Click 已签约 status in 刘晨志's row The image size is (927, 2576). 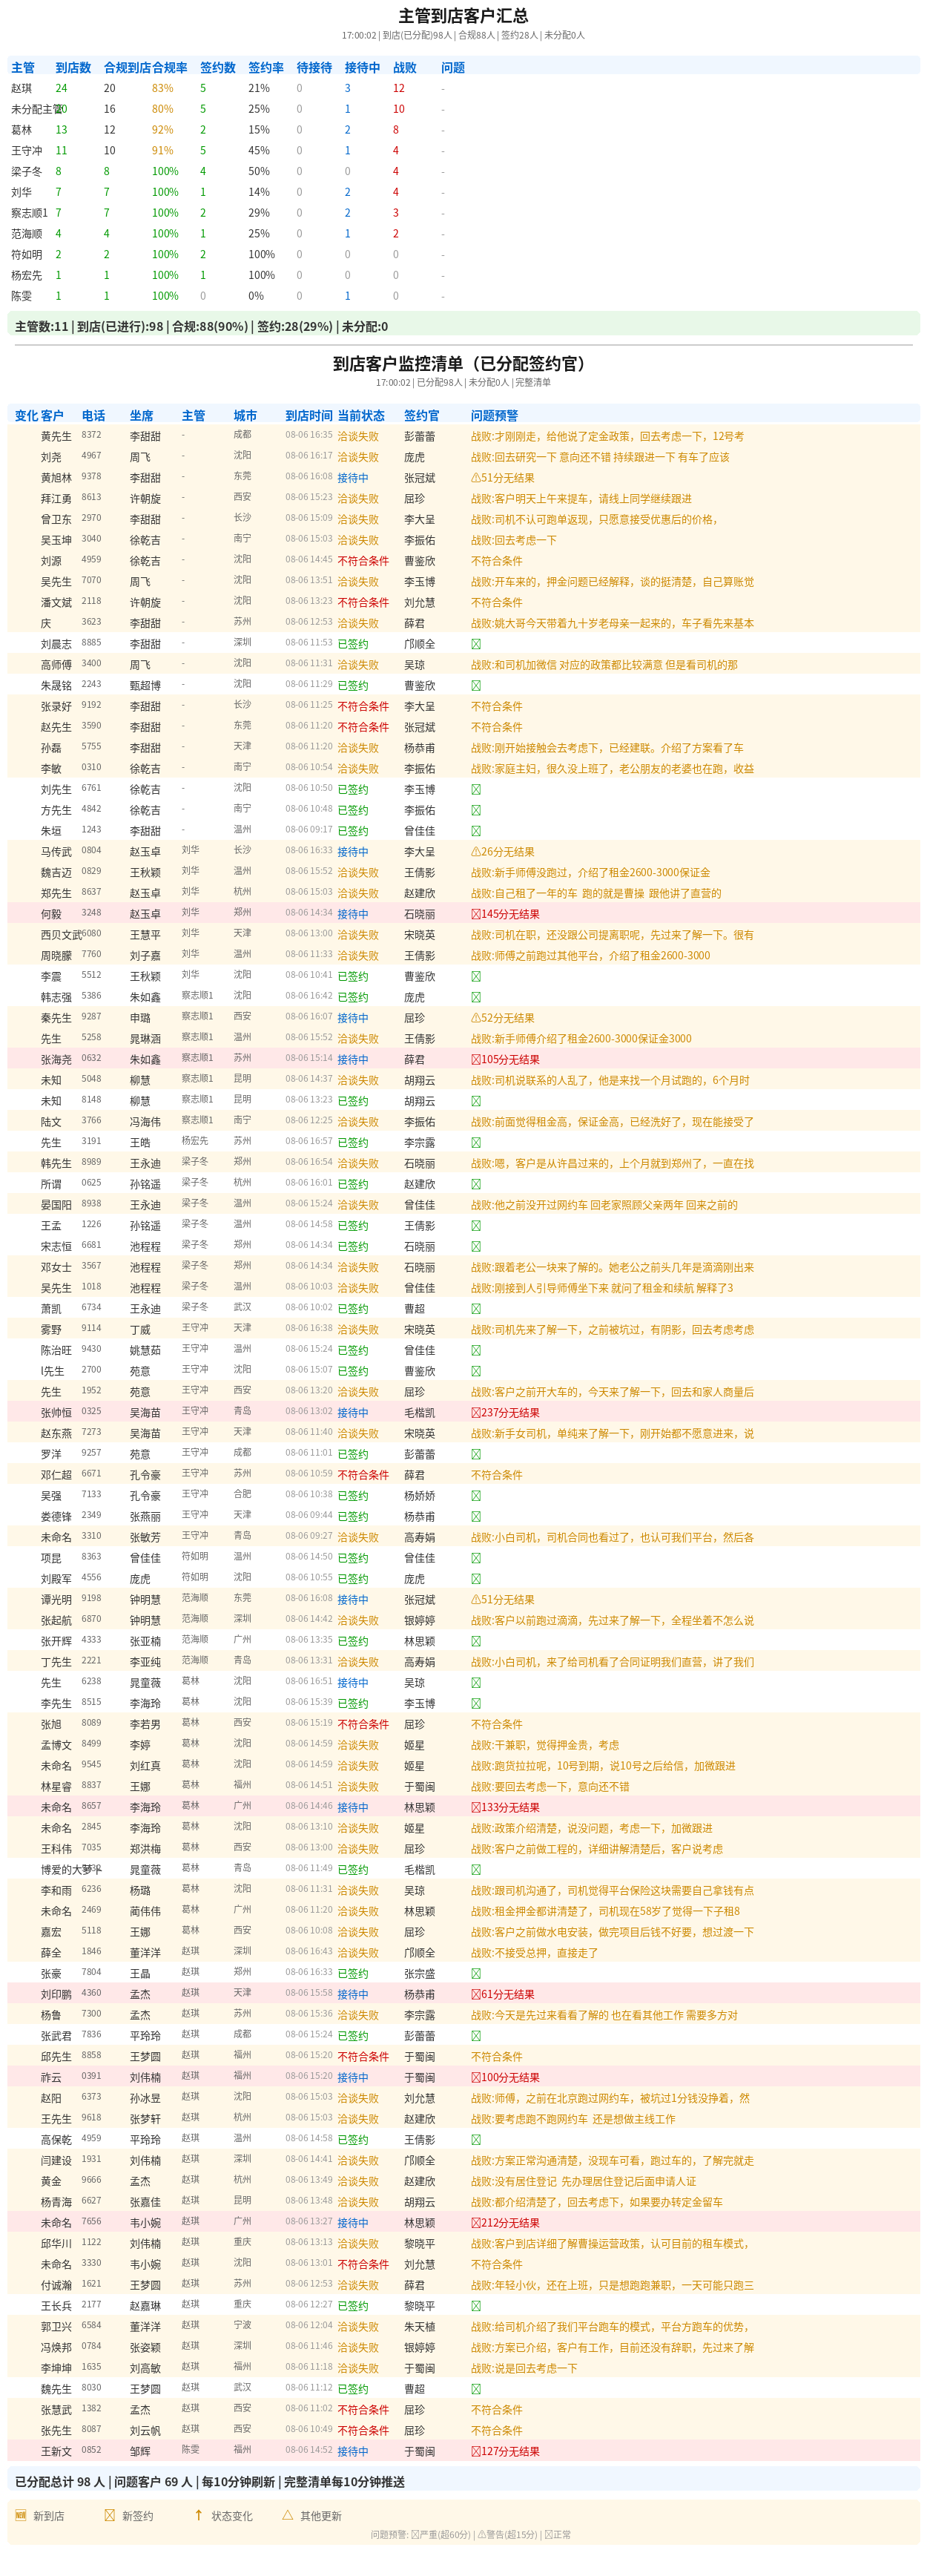pos(353,645)
